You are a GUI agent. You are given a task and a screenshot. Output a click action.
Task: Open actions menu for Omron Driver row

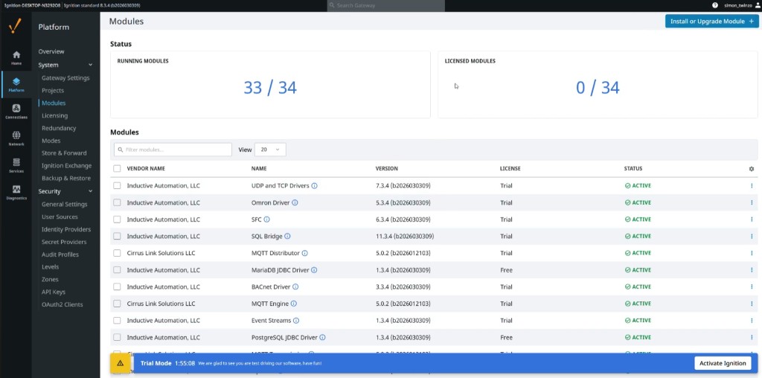(x=752, y=202)
